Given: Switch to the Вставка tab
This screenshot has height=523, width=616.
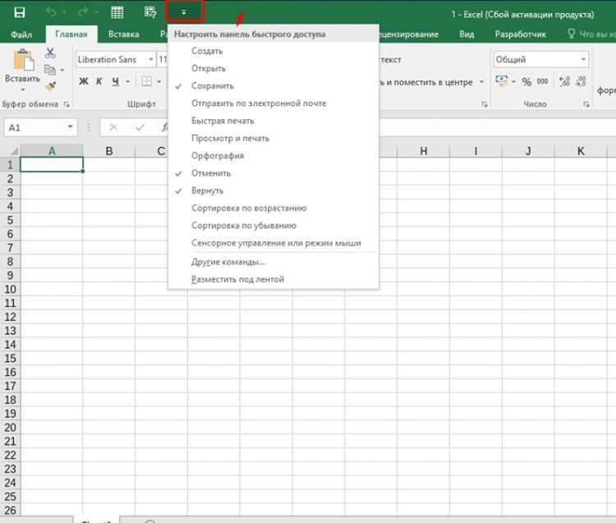Looking at the screenshot, I should point(124,34).
